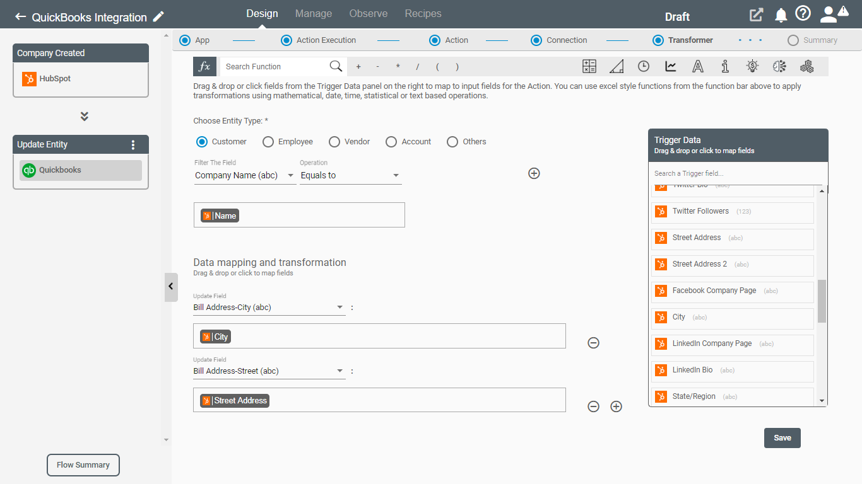Open the Bill Address-Street update field dropdown
The image size is (862, 484).
(269, 371)
